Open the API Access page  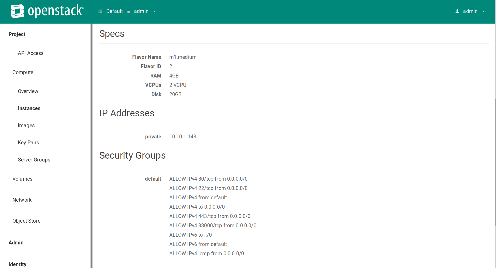coord(31,53)
